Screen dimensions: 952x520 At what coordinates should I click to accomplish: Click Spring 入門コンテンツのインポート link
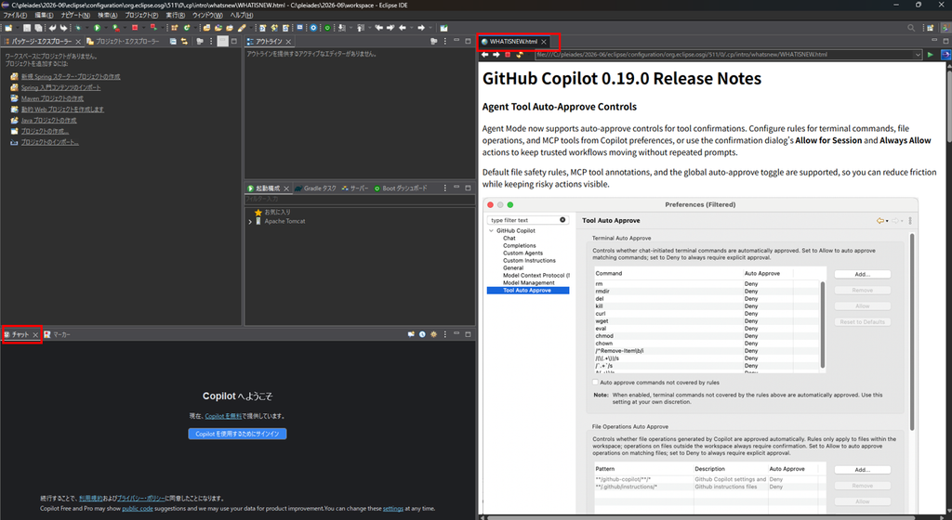pos(60,88)
